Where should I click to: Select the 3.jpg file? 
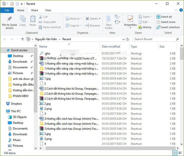pos(47,134)
